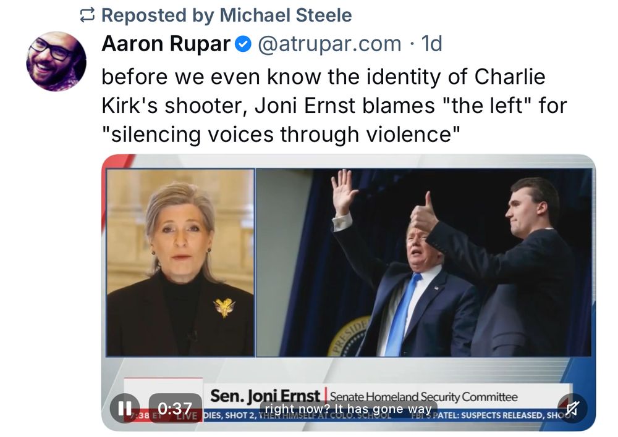The height and width of the screenshot is (437, 618).
Task: Click the presidential seal in the video
Action: (349, 336)
